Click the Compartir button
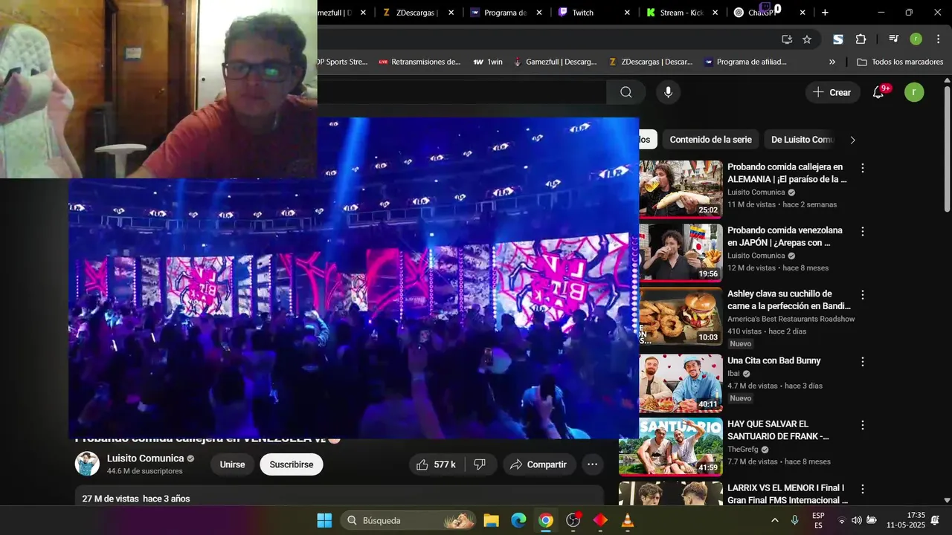Screen dimensions: 952x535 (x=539, y=464)
